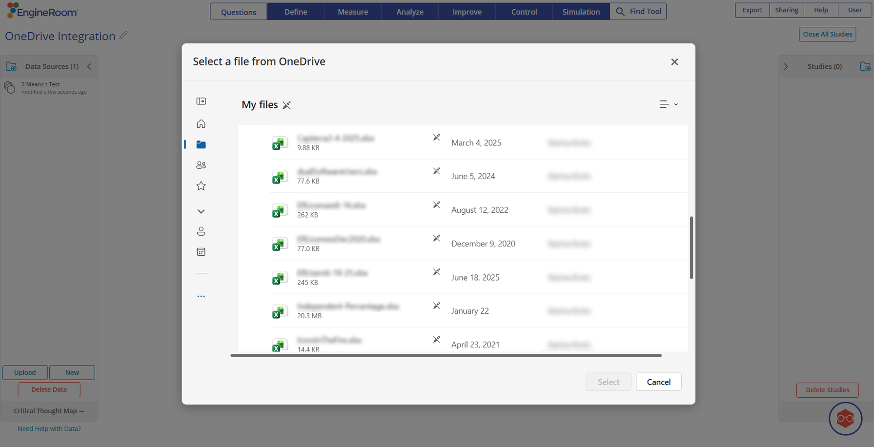Click the greyed Select button

[609, 382]
